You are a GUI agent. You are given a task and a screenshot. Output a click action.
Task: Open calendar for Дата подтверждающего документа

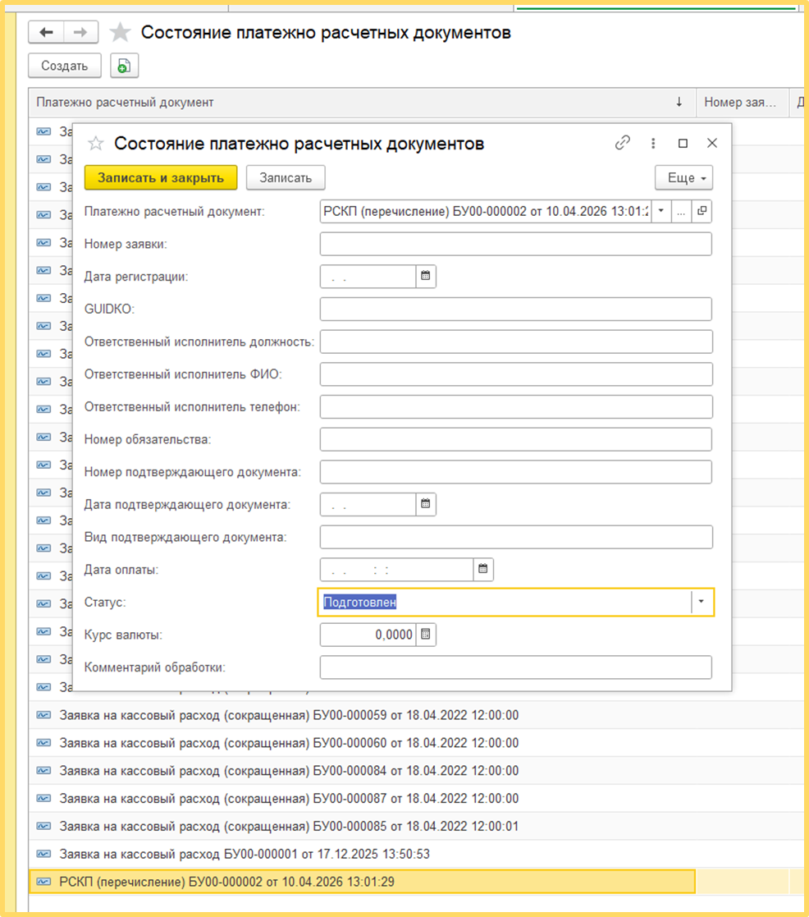pos(426,504)
